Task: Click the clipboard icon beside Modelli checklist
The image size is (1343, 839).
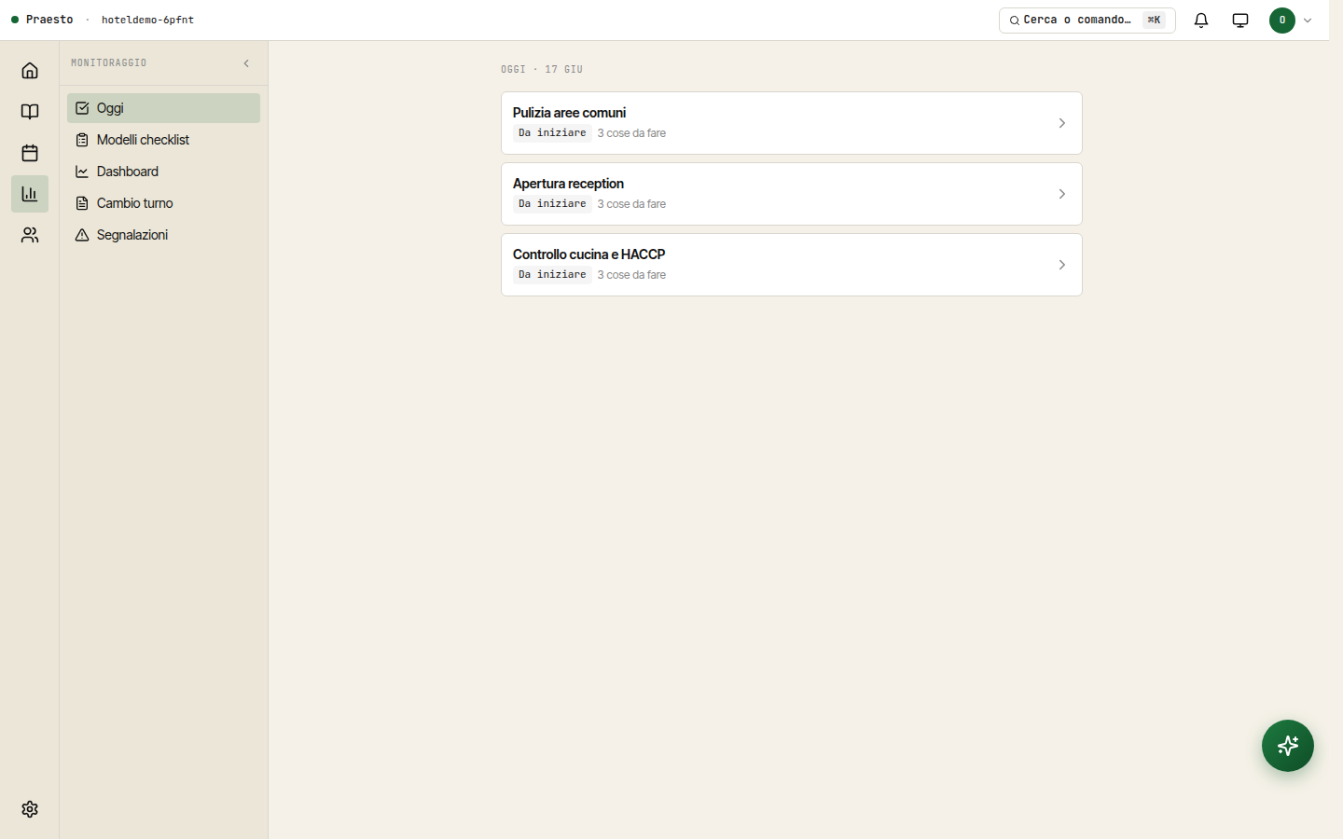Action: tap(82, 140)
